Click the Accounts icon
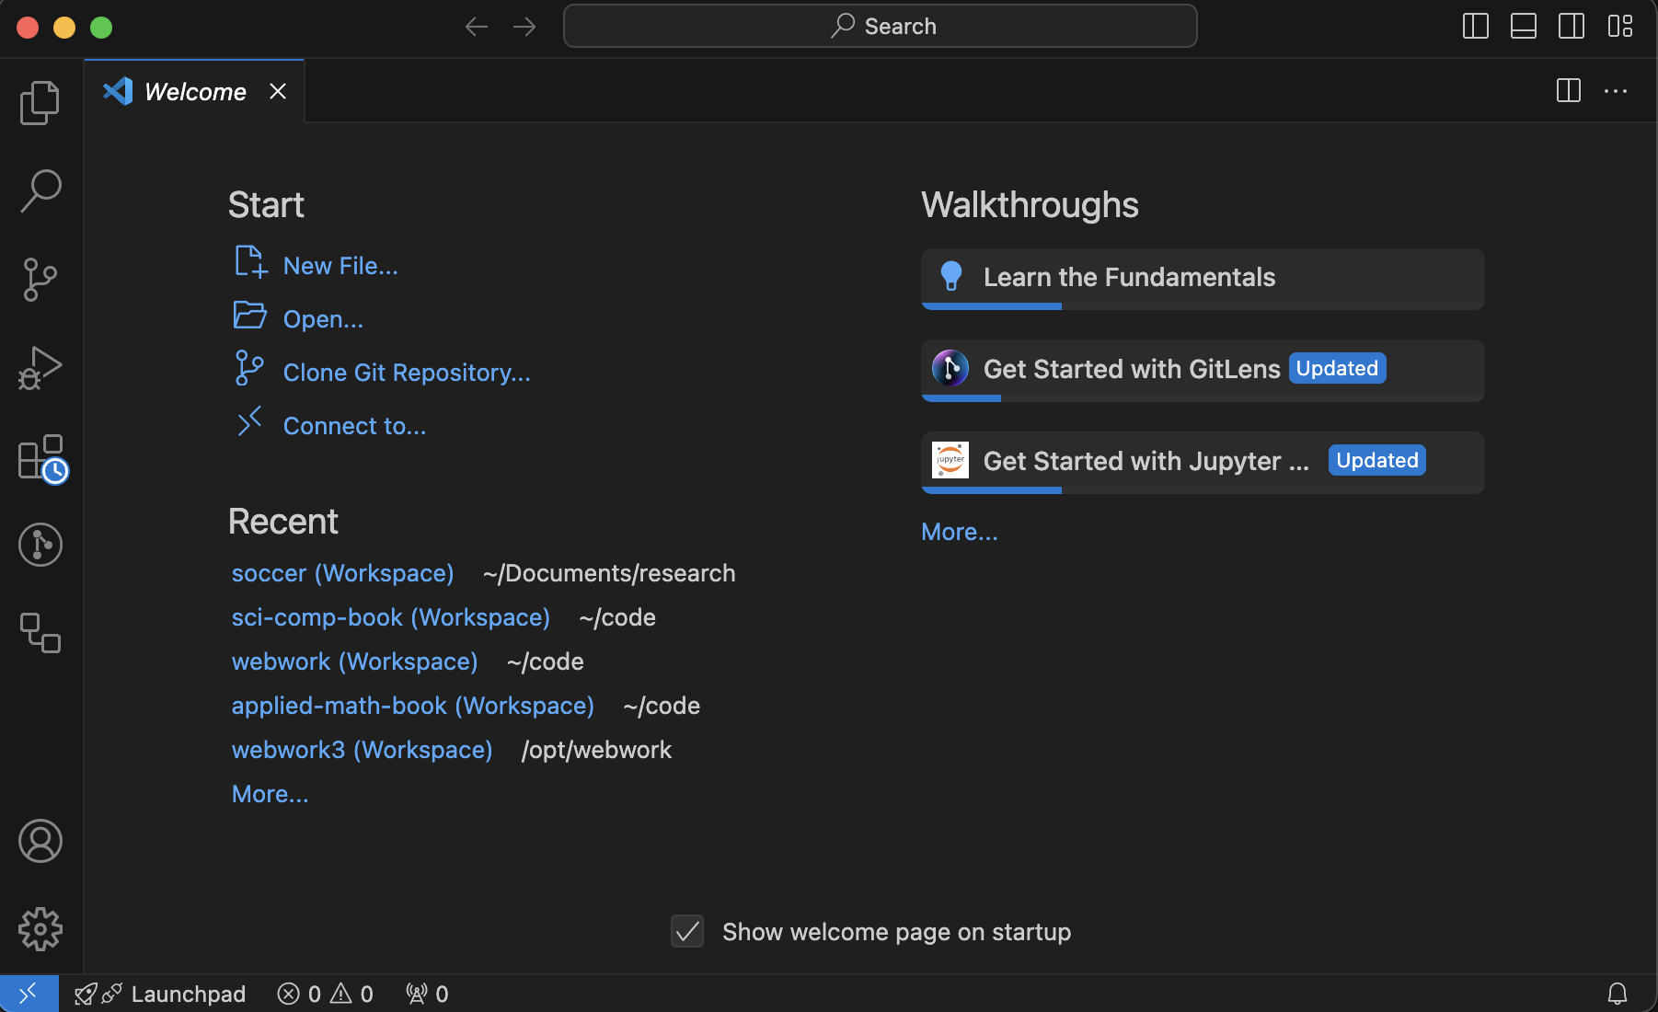The width and height of the screenshot is (1658, 1012). 40,841
